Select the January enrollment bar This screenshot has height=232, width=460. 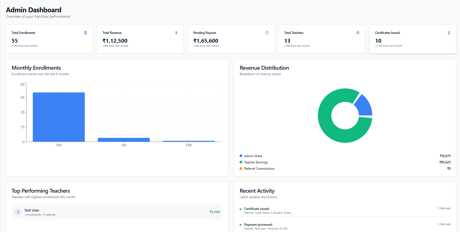[x=124, y=140]
